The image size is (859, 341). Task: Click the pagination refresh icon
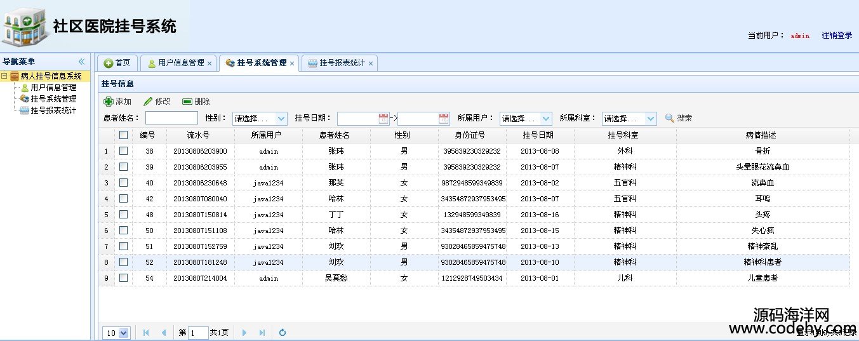[283, 333]
